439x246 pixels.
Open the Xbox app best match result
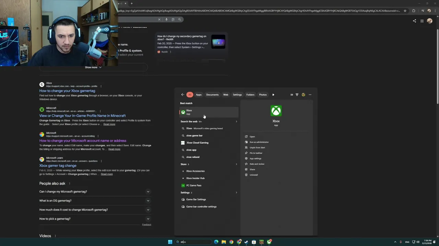[209, 112]
